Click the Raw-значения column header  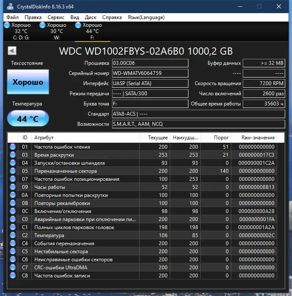[x=254, y=138]
